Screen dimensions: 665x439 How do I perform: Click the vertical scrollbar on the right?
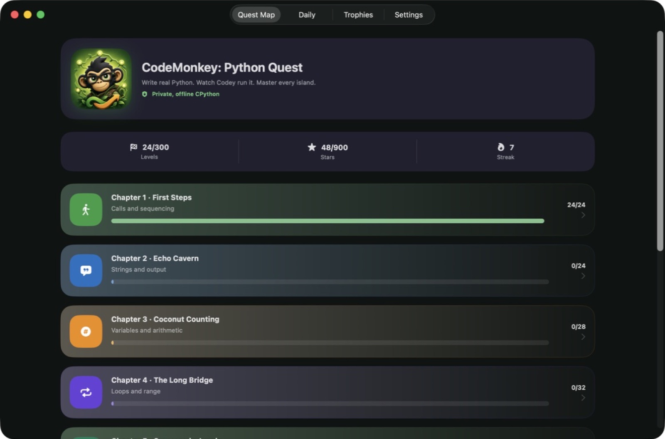pyautogui.click(x=660, y=141)
